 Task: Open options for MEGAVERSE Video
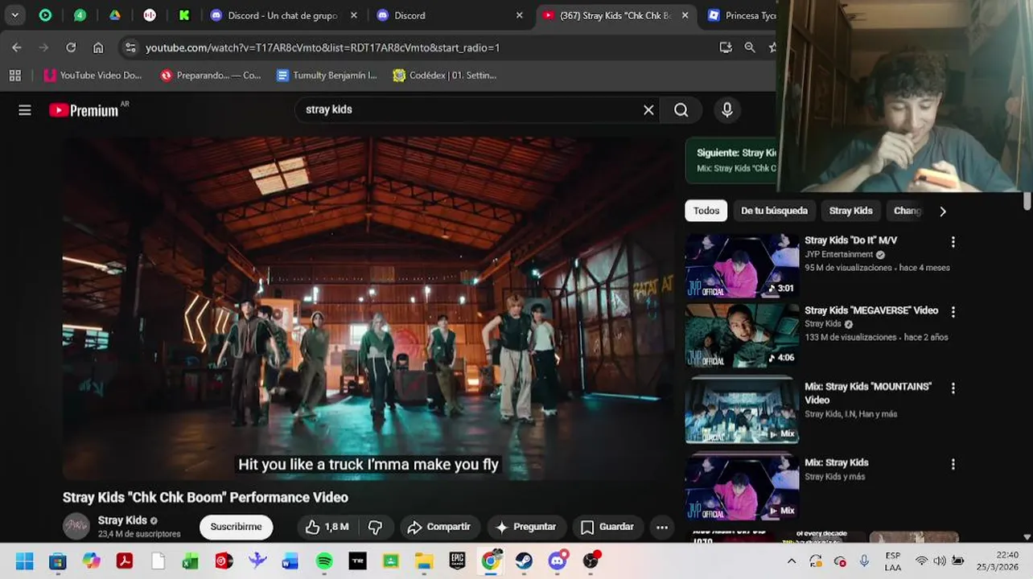[953, 312]
